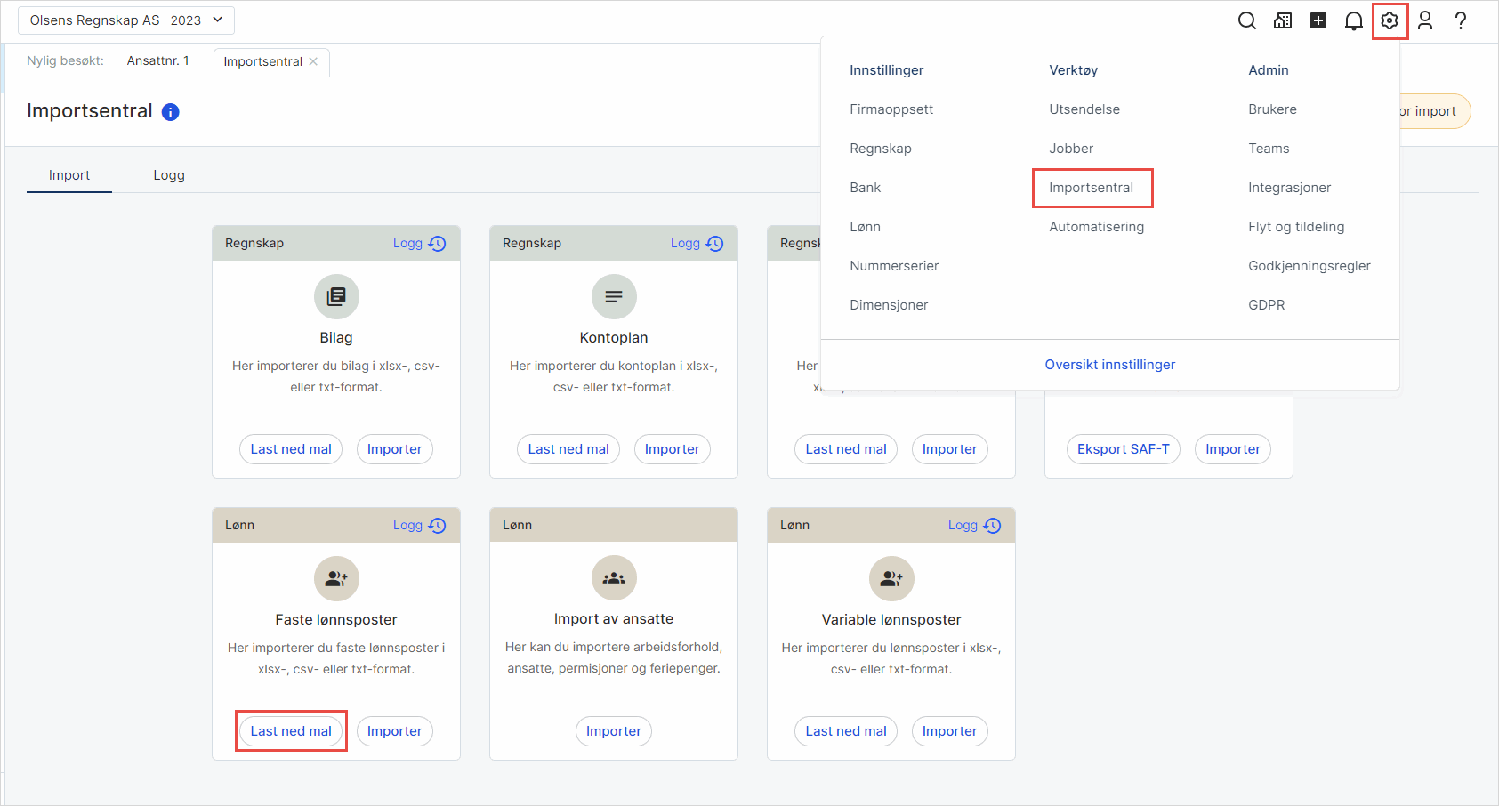Click the company building icon in top bar
Image resolution: width=1499 pixels, height=806 pixels.
pyautogui.click(x=1283, y=20)
